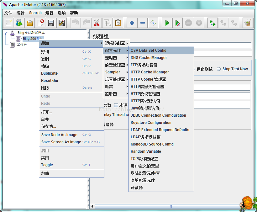Click the Remote Start All icon
Viewport: 257px width, 212px height.
click(212, 23)
